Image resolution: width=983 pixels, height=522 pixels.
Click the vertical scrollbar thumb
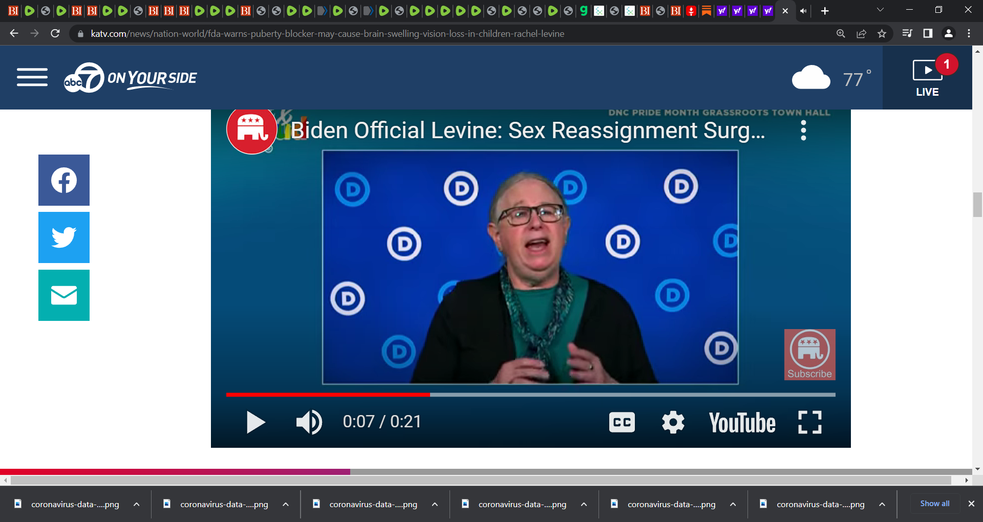point(977,205)
